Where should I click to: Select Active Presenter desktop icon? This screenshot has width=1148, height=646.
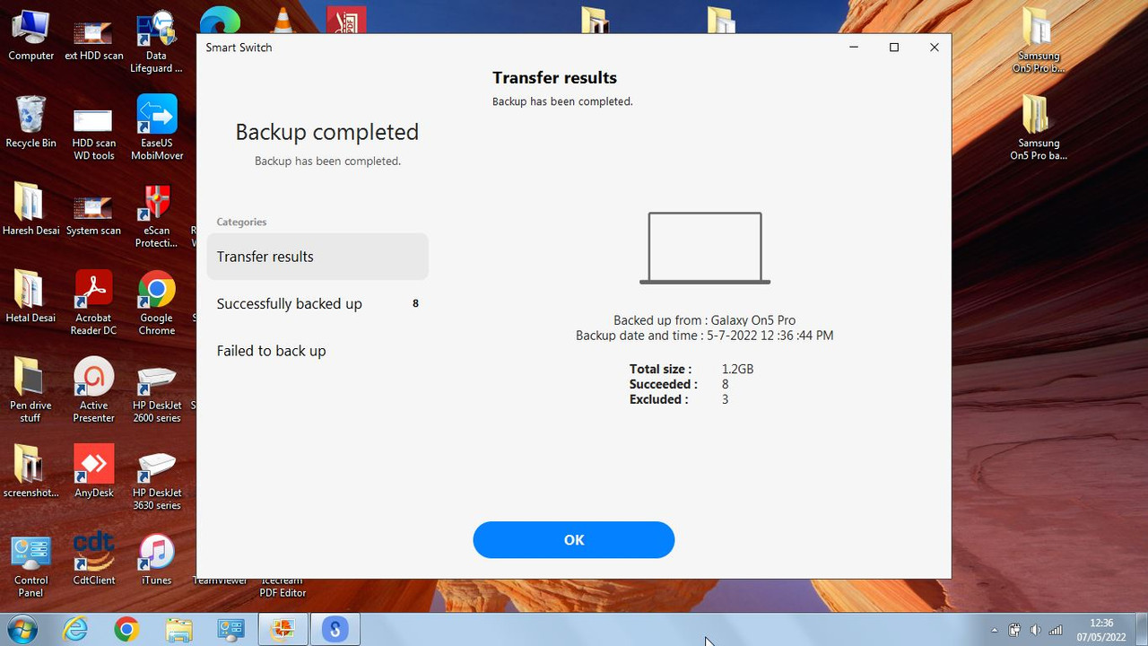click(x=94, y=390)
